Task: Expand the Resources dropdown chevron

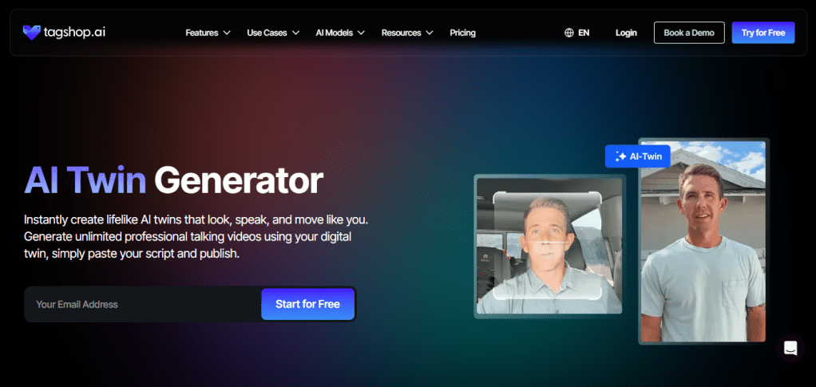Action: pos(430,33)
